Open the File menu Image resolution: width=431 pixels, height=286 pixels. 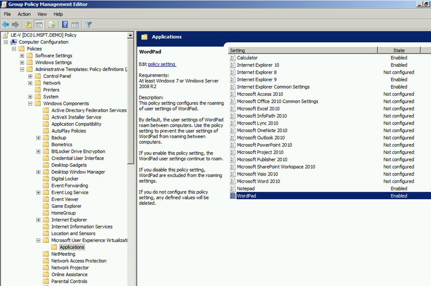[x=8, y=14]
